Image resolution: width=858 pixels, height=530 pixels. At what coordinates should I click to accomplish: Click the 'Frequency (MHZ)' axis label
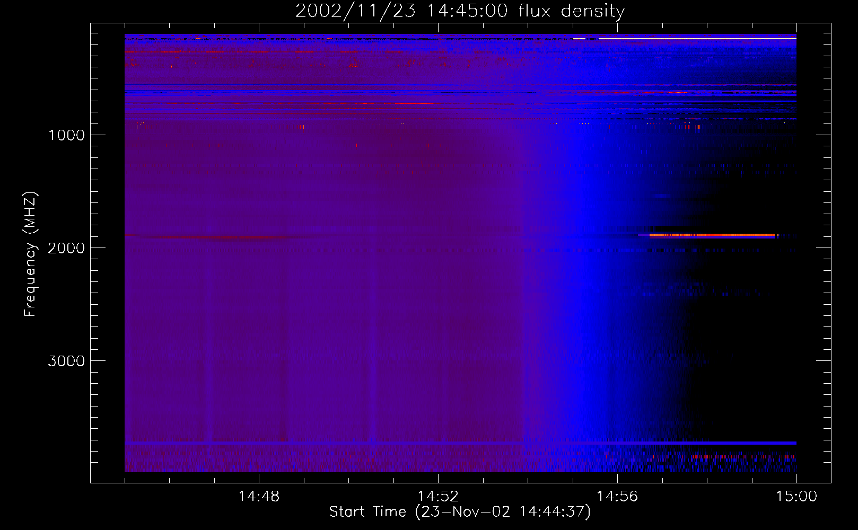point(30,254)
